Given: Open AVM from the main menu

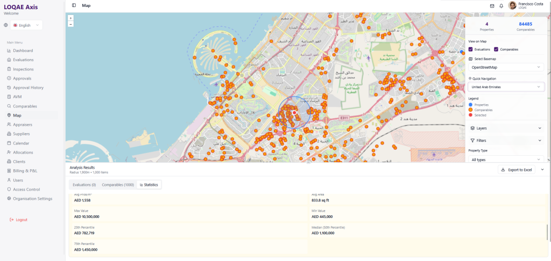Looking at the screenshot, I should pos(18,97).
